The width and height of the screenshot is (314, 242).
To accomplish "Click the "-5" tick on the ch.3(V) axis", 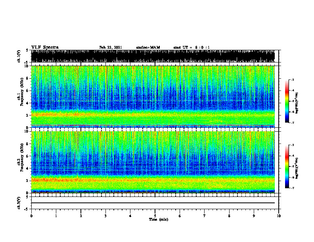I will point(27,209).
